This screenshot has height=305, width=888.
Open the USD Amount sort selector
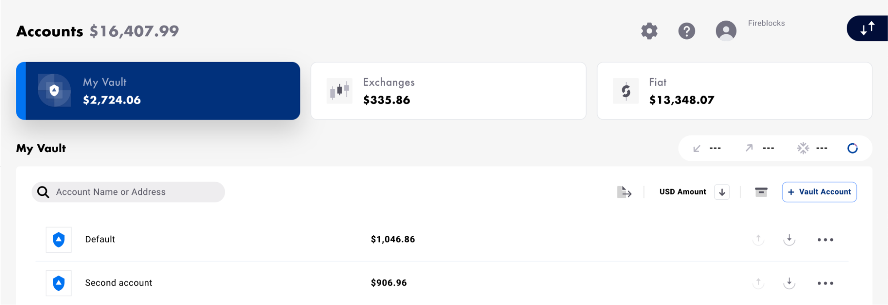point(682,192)
